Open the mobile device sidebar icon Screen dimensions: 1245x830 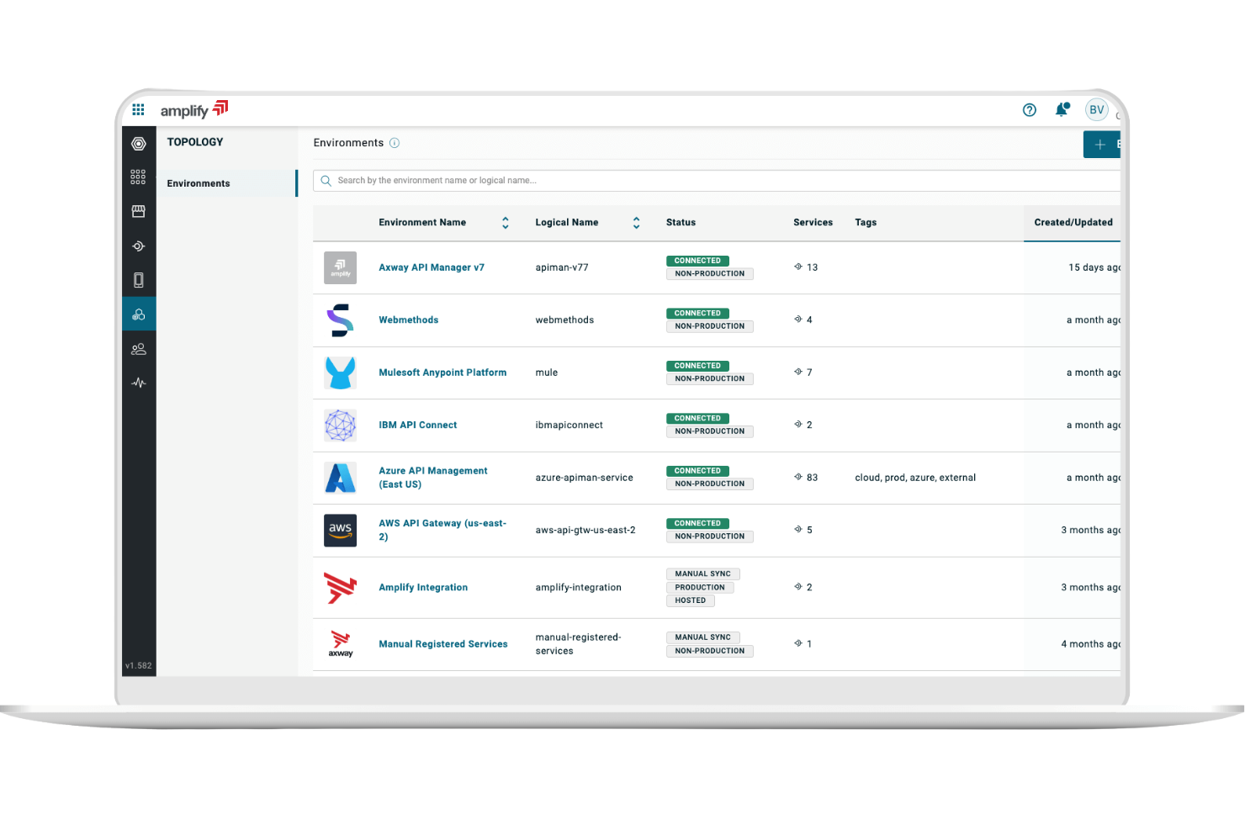tap(139, 280)
